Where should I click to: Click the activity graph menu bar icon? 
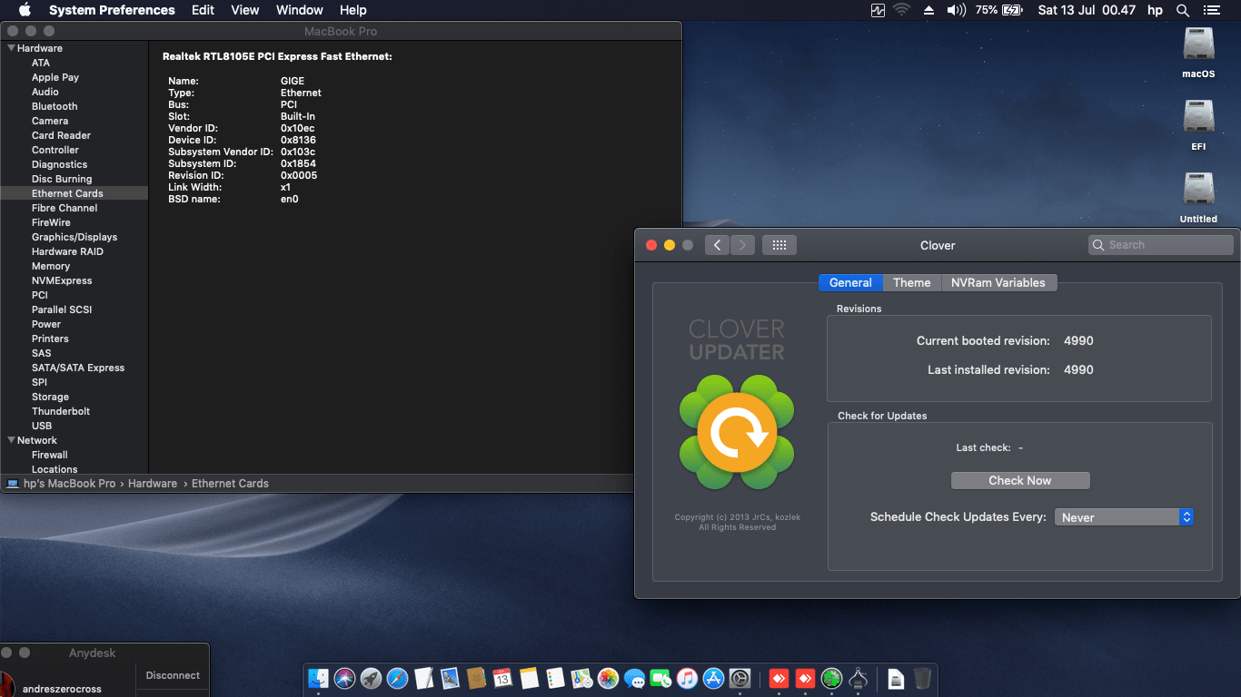878,10
